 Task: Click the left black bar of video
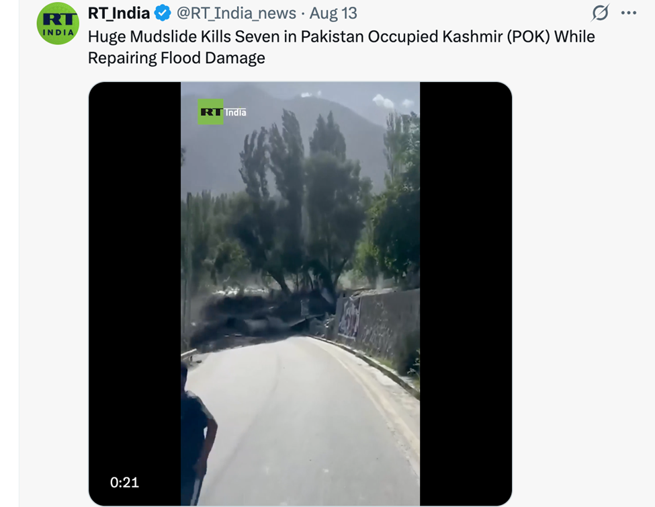[x=135, y=294]
